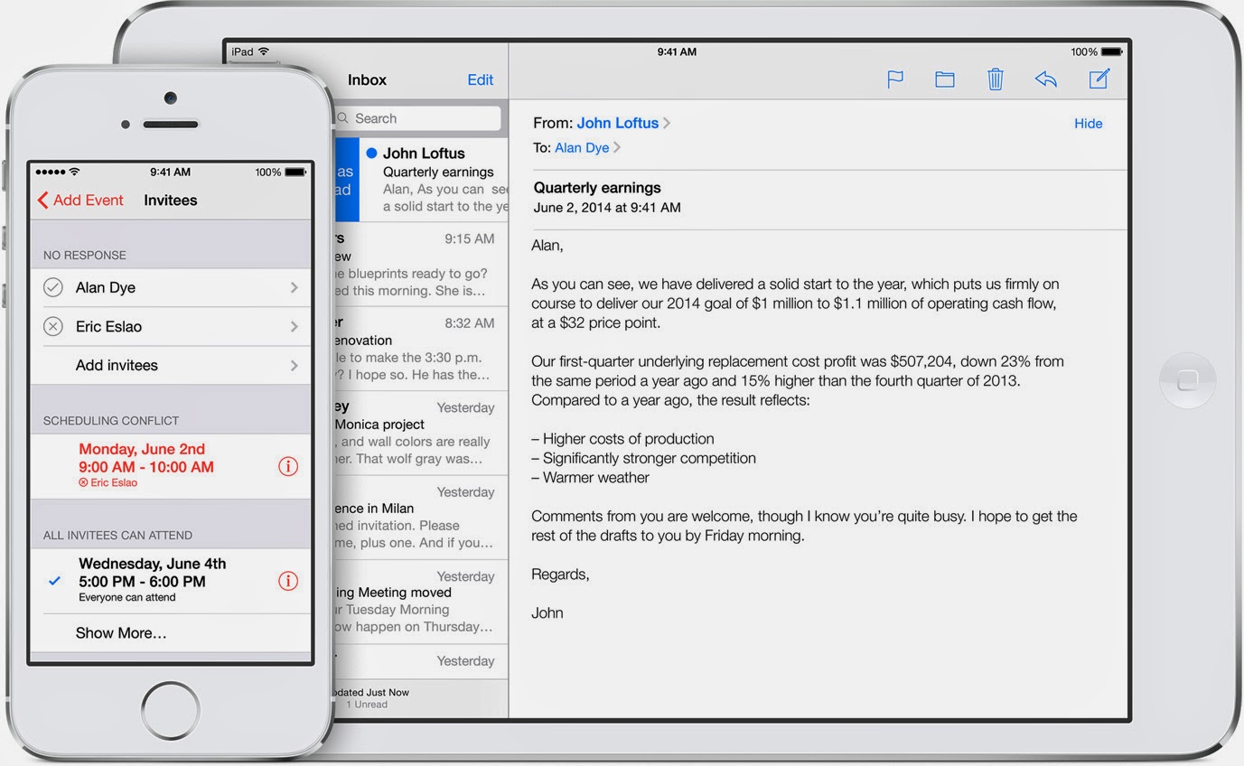Expand Eric Eslao invitee details chevron
The width and height of the screenshot is (1244, 766).
(x=295, y=326)
